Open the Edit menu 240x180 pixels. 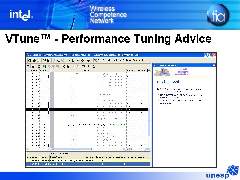[105, 60]
